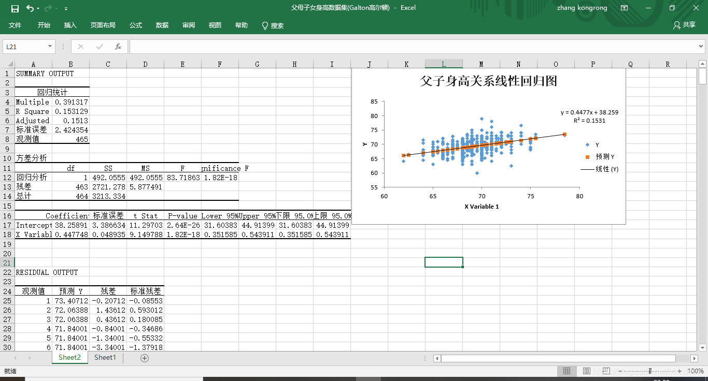The height and width of the screenshot is (381, 708).
Task: Click the blue Y legend entry
Action: point(592,145)
